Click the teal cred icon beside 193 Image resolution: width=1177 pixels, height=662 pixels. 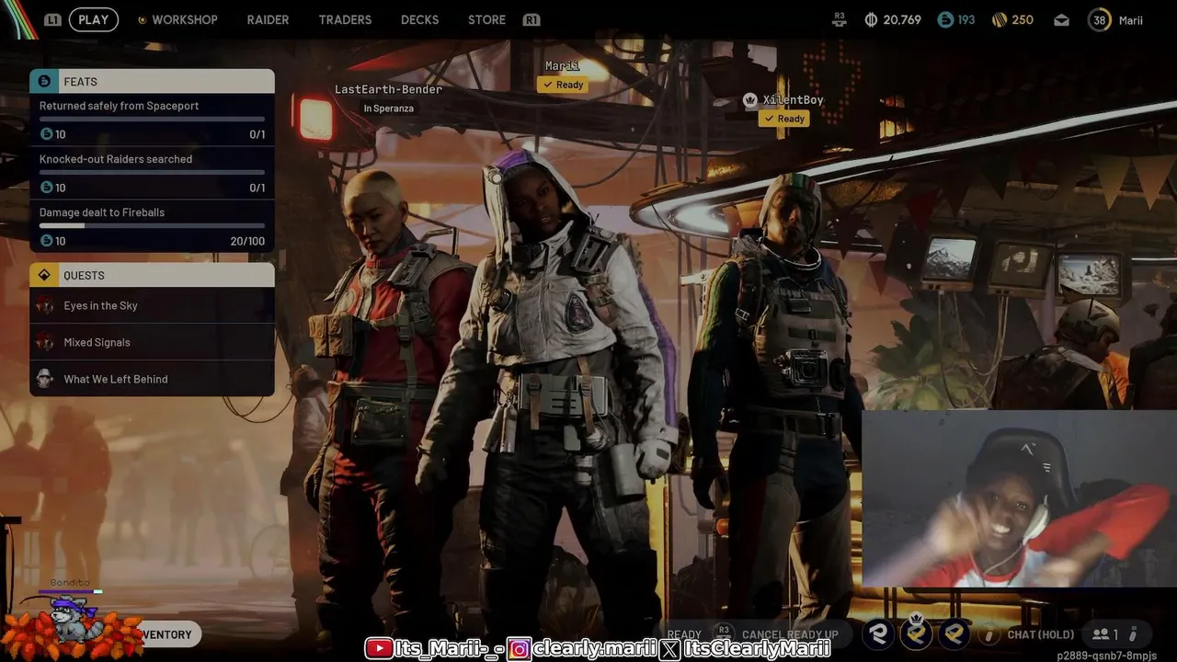944,19
